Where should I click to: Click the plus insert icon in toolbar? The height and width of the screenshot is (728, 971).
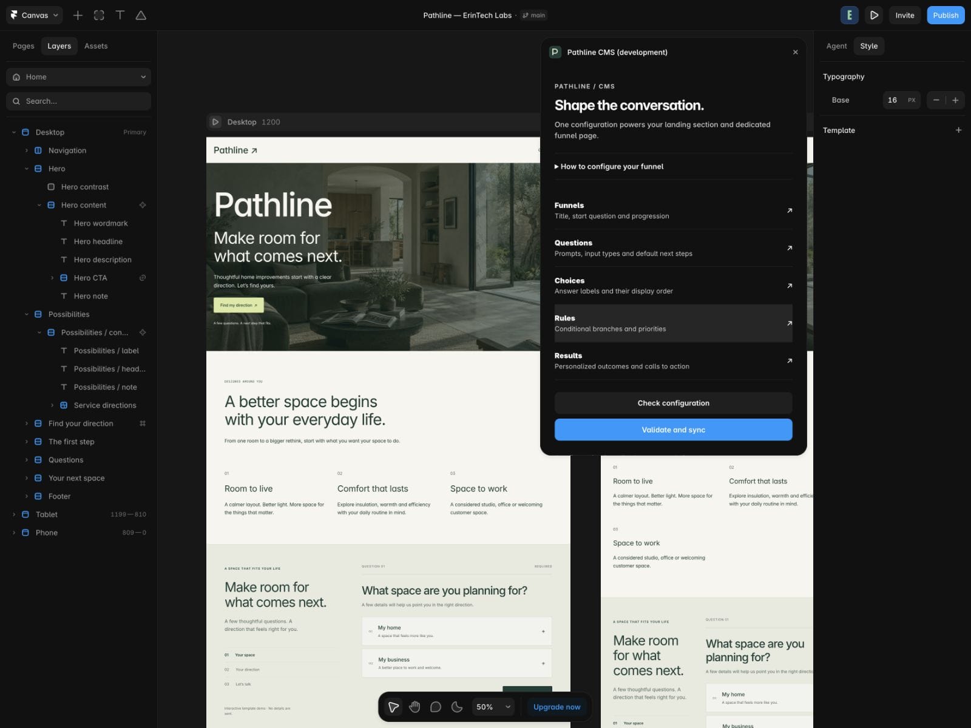[78, 15]
